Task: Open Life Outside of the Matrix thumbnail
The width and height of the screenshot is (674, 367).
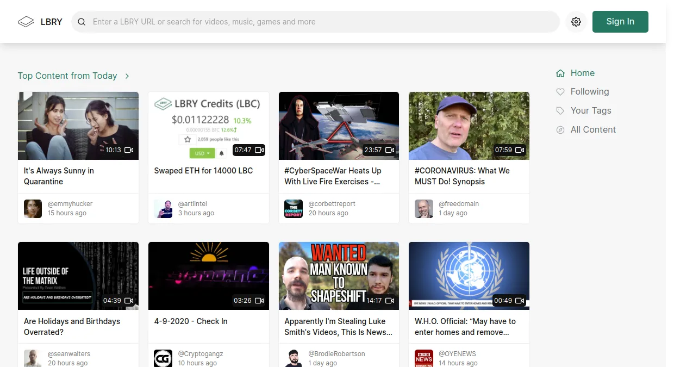Action: tap(78, 276)
